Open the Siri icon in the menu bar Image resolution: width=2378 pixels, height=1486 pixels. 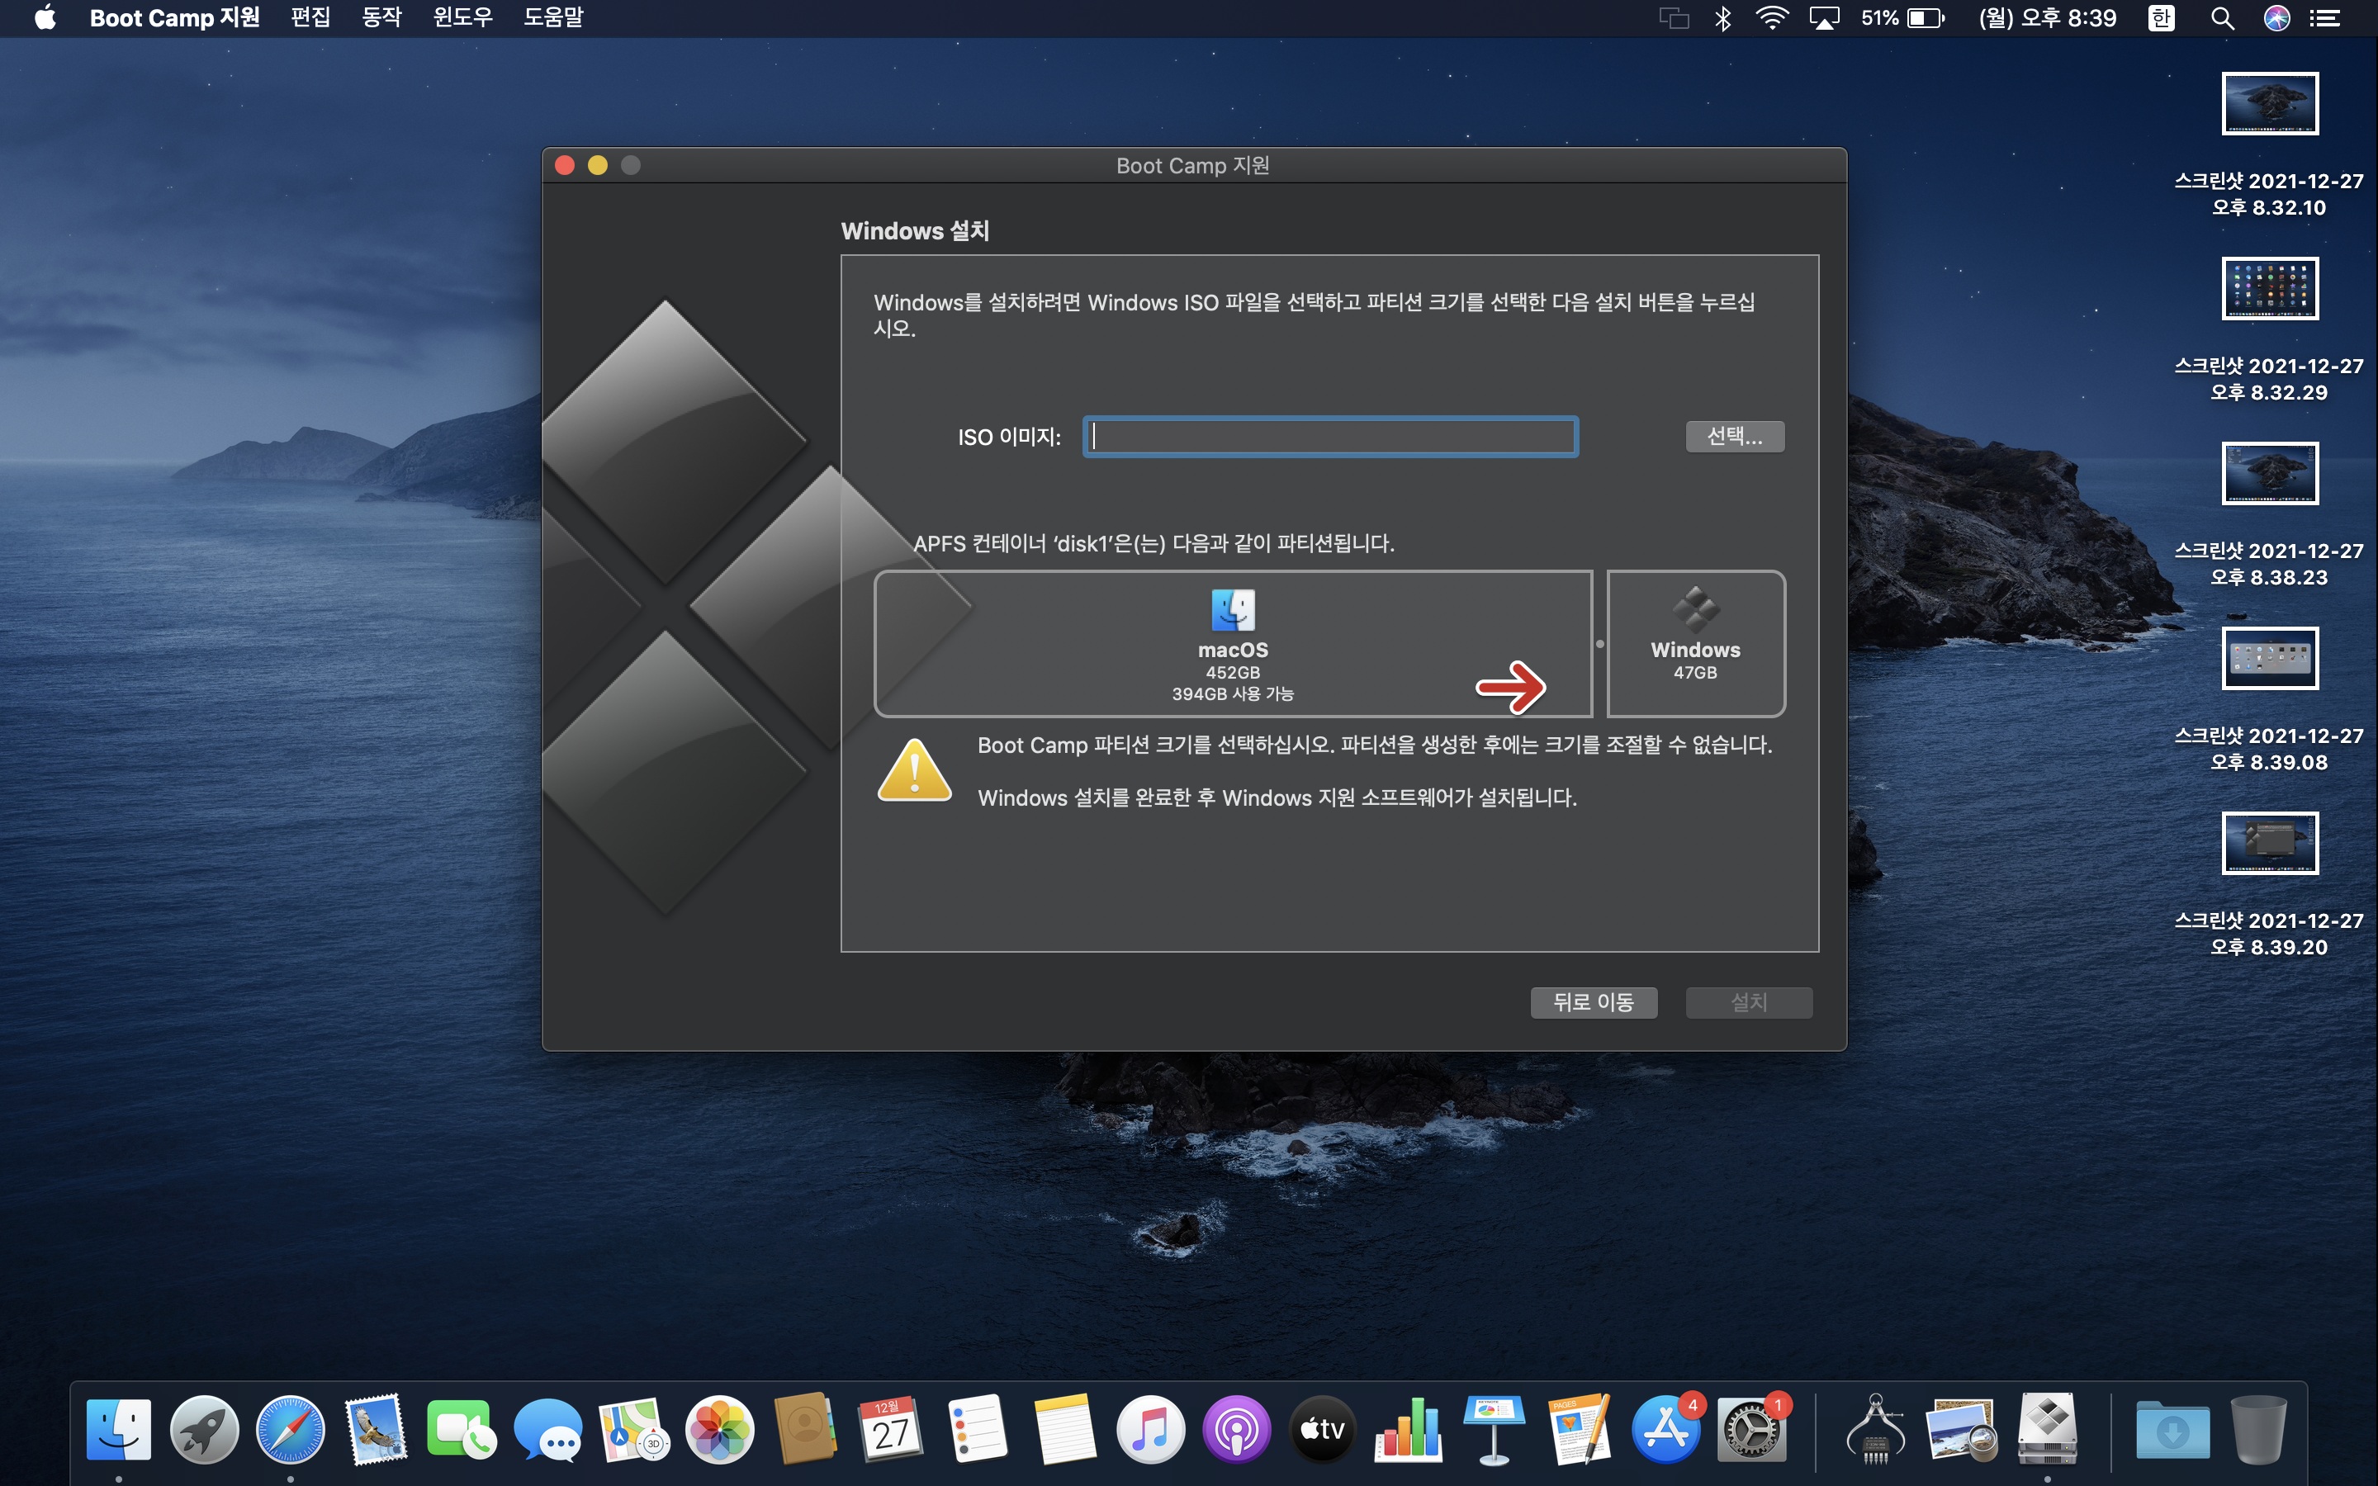[x=2276, y=17]
